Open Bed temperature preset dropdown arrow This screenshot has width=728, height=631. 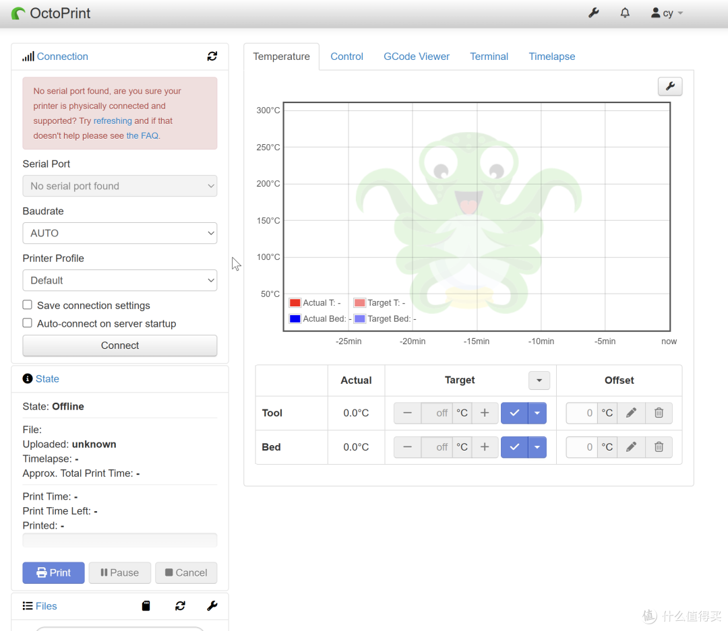(x=537, y=446)
